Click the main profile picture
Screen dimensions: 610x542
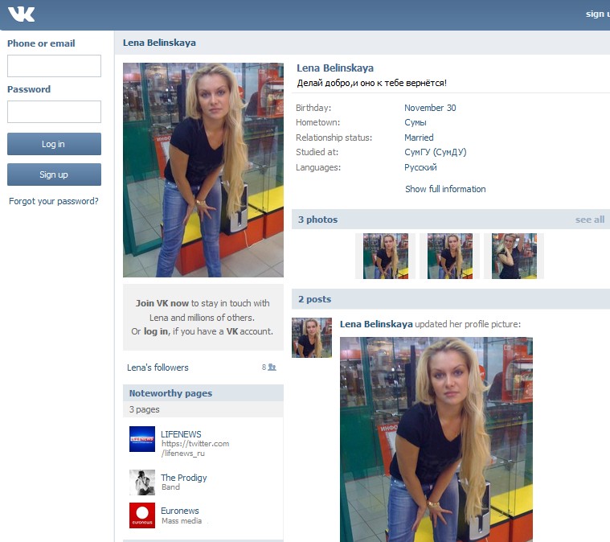[x=203, y=170]
